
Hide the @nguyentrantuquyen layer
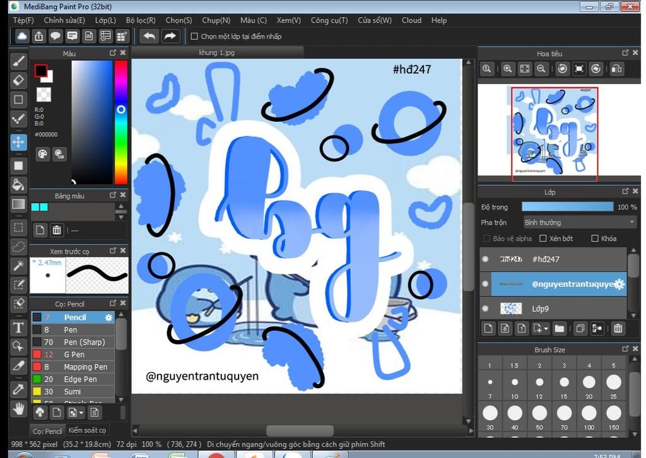485,284
